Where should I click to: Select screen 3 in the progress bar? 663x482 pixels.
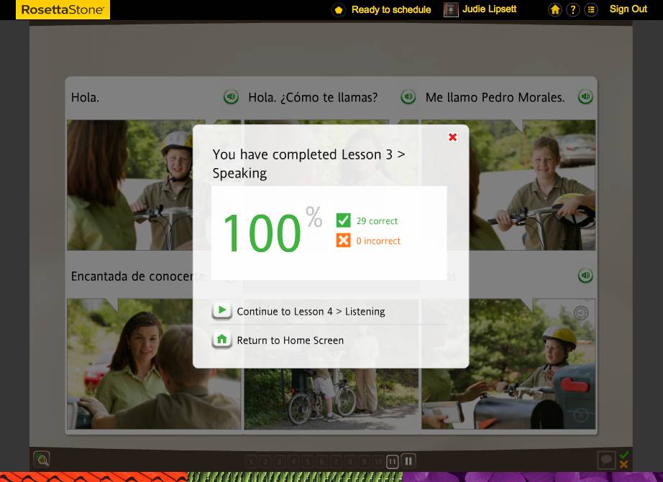[x=279, y=462]
